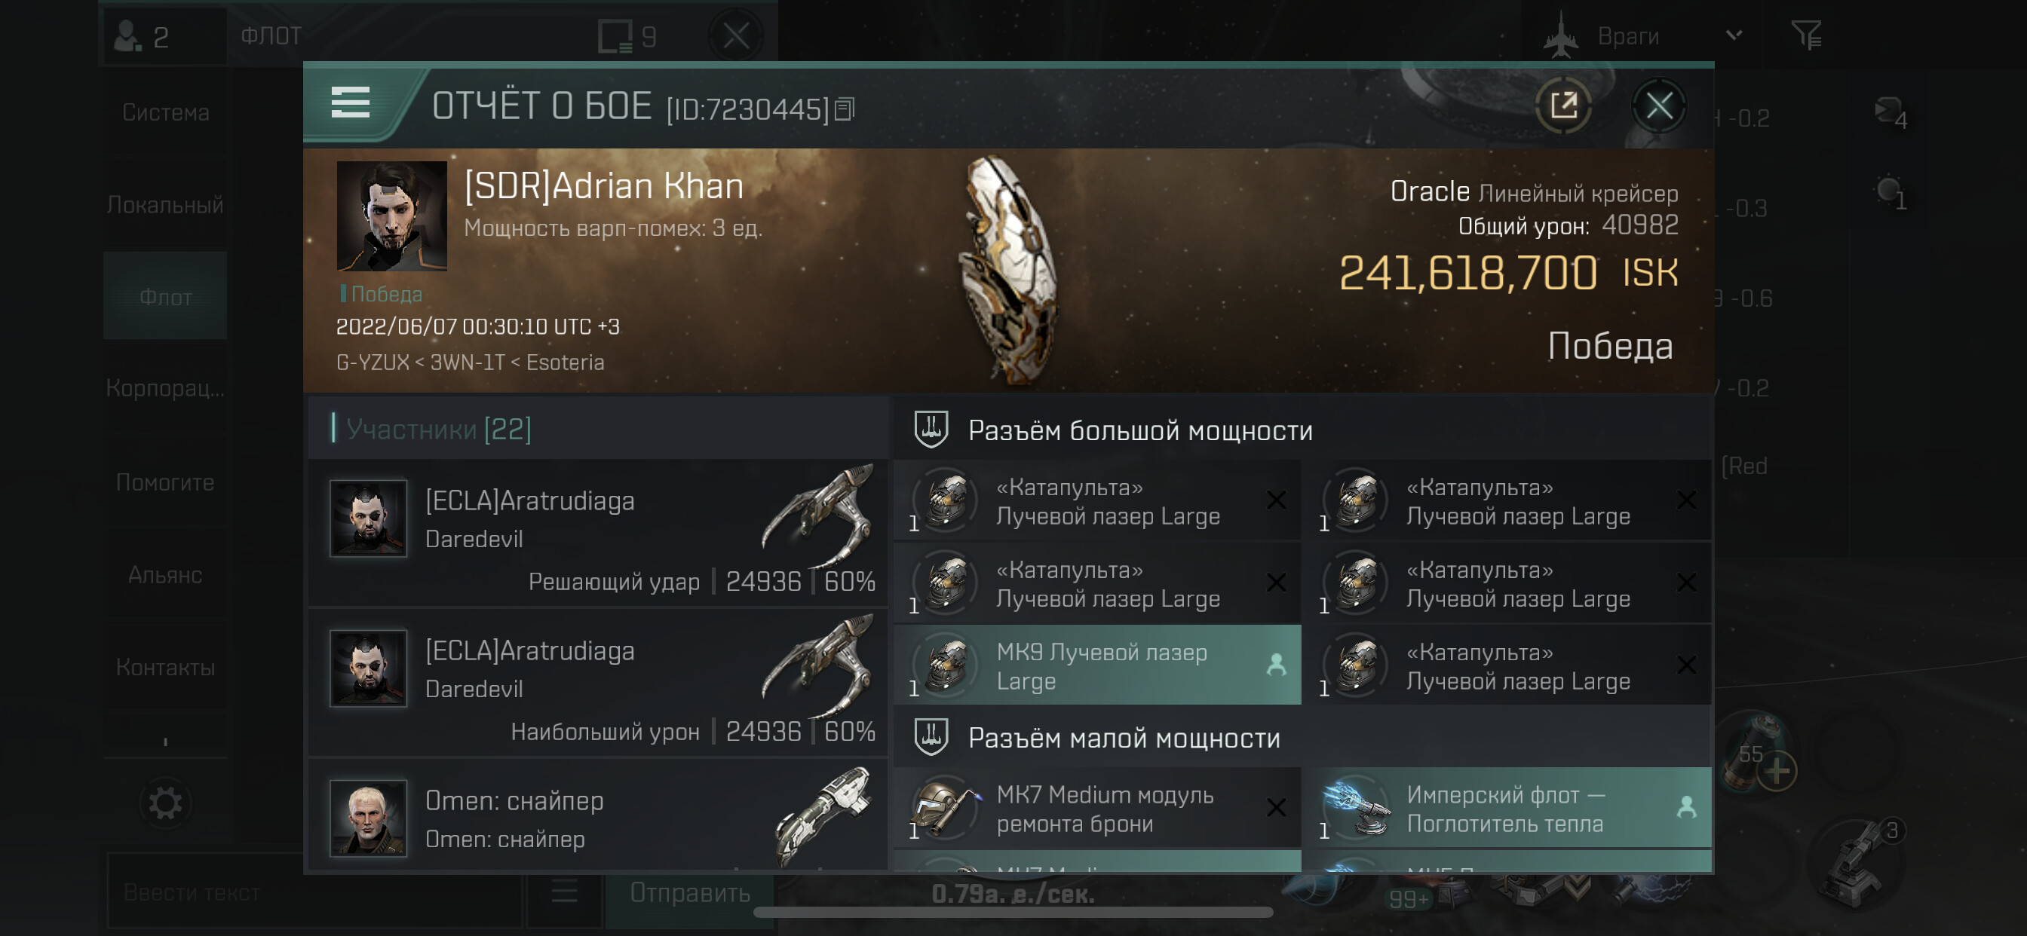Switch to the Система chat tab
This screenshot has height=936, width=2027.
[165, 112]
